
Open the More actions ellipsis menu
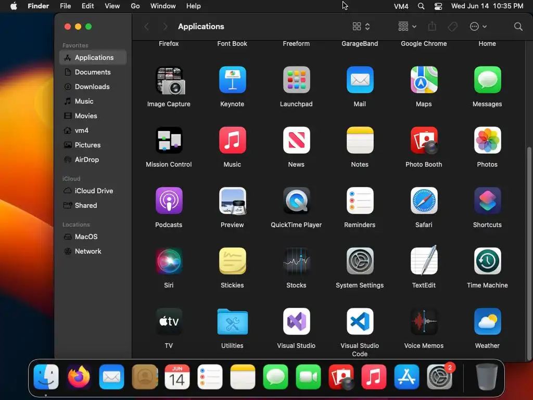(478, 27)
